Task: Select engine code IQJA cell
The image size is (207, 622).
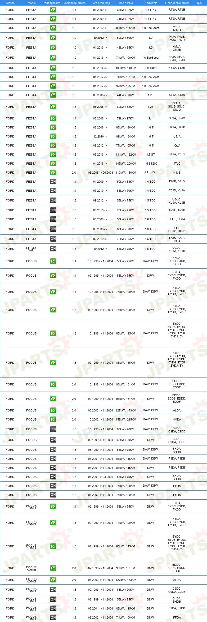Action: (177, 145)
